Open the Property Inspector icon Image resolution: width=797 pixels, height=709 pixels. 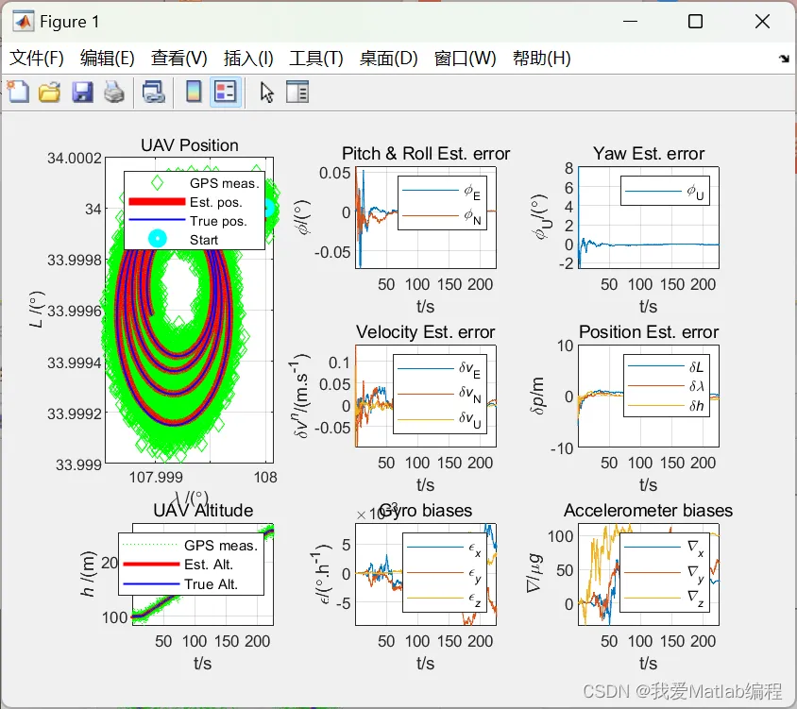click(297, 93)
